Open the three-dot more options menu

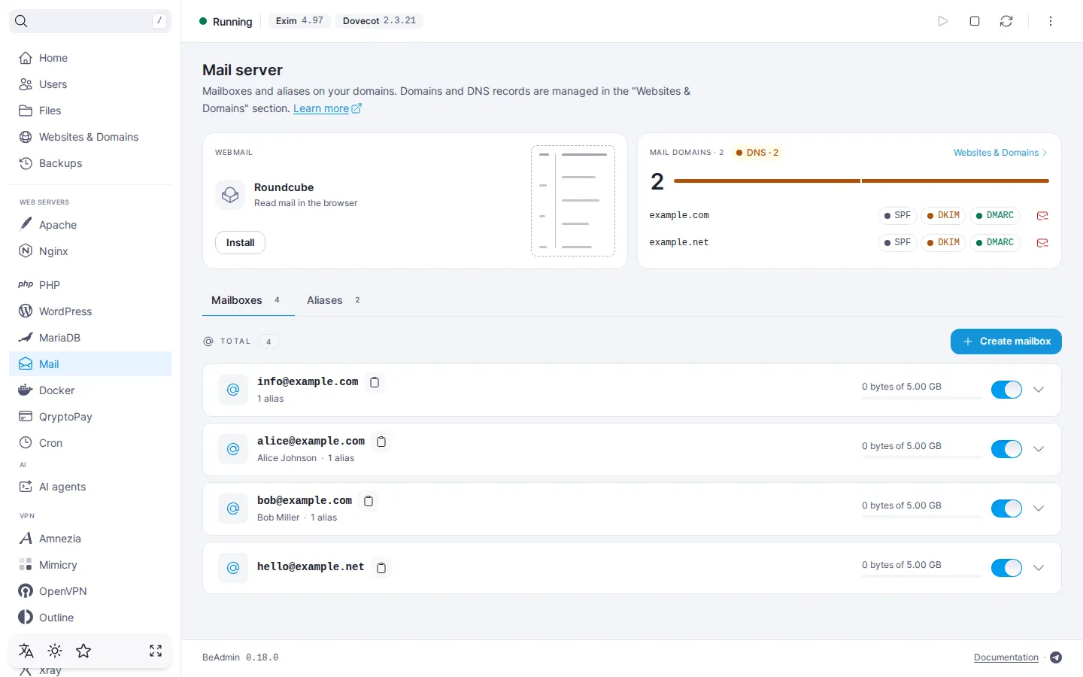tap(1051, 21)
